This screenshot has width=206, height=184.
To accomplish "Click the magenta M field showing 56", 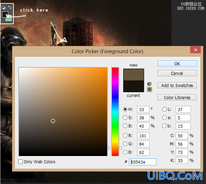I will point(182,144).
